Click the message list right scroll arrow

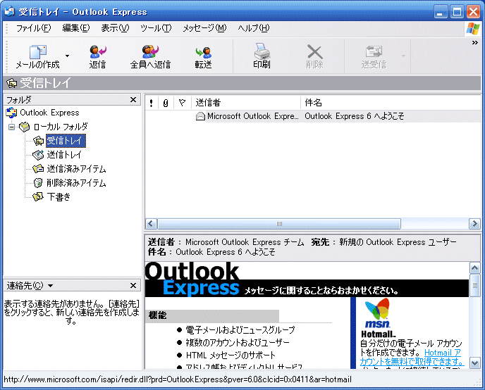click(x=475, y=224)
